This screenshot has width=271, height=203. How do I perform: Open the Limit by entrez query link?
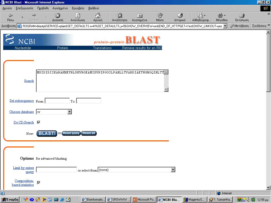pos(24,170)
